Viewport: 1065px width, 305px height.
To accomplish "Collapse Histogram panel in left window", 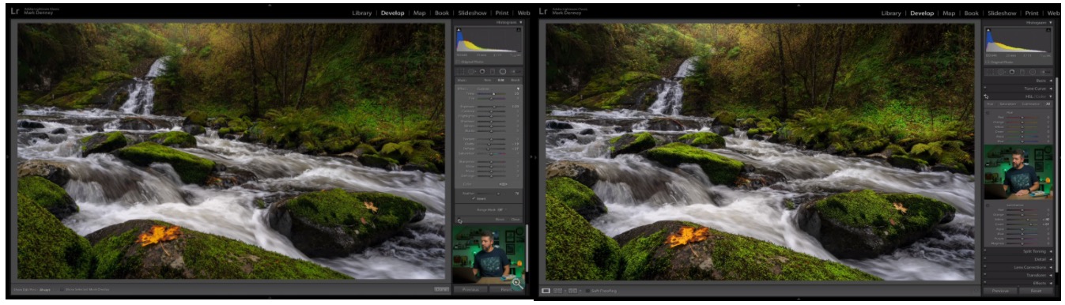I will 521,23.
